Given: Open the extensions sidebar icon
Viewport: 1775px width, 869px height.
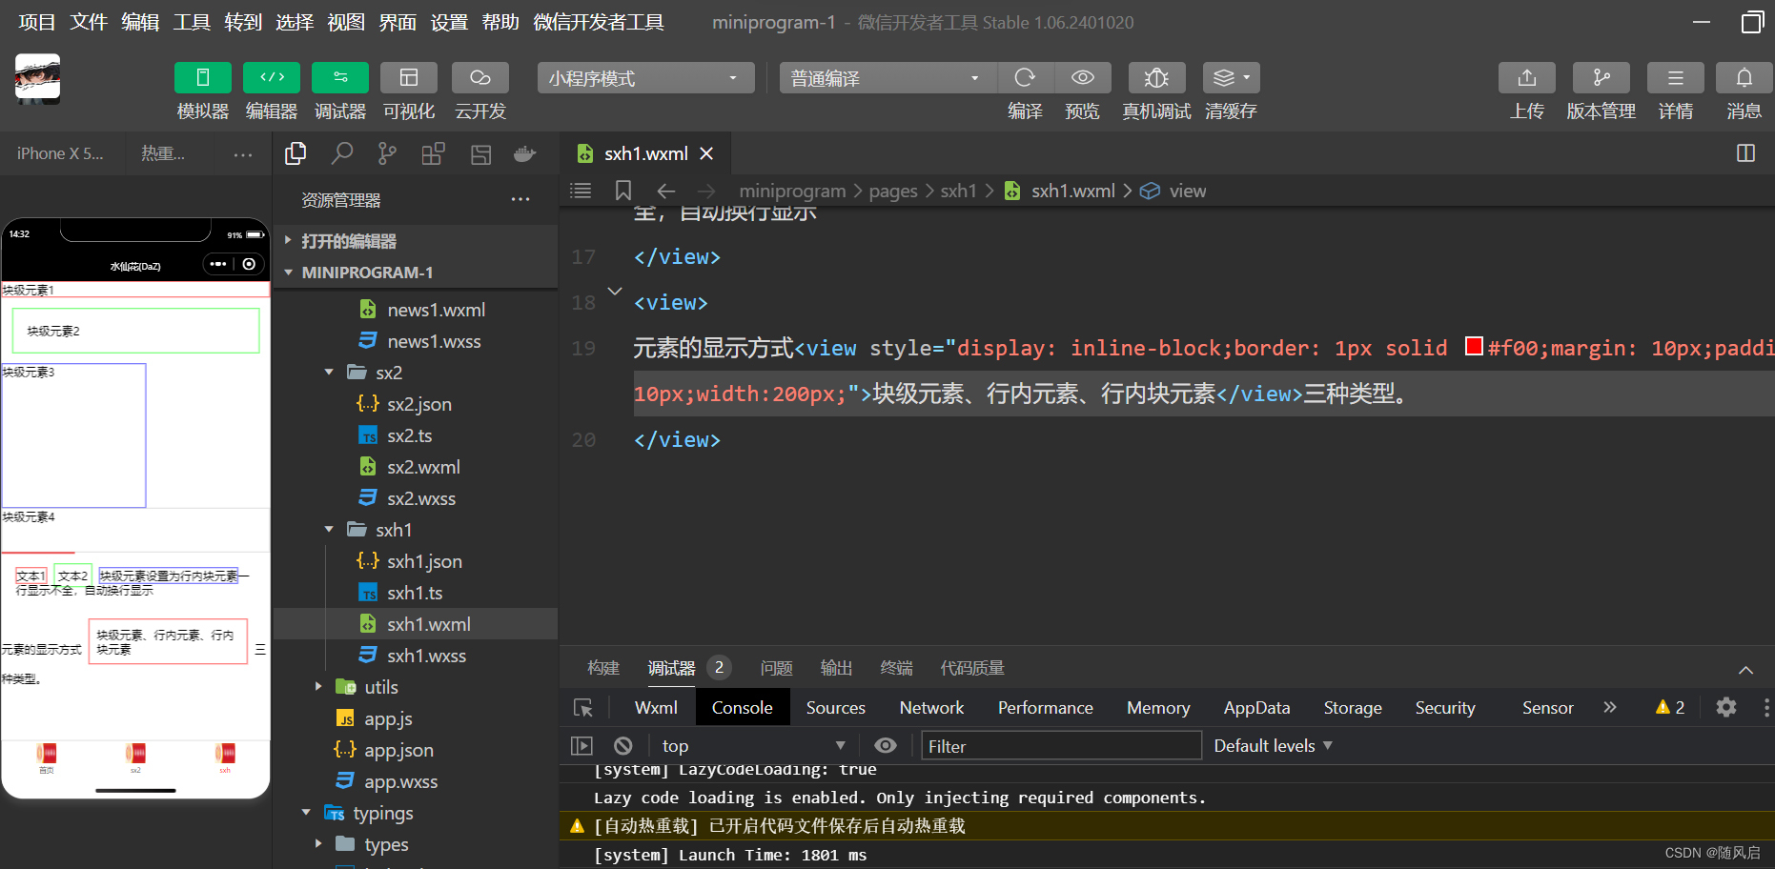Looking at the screenshot, I should point(434,153).
